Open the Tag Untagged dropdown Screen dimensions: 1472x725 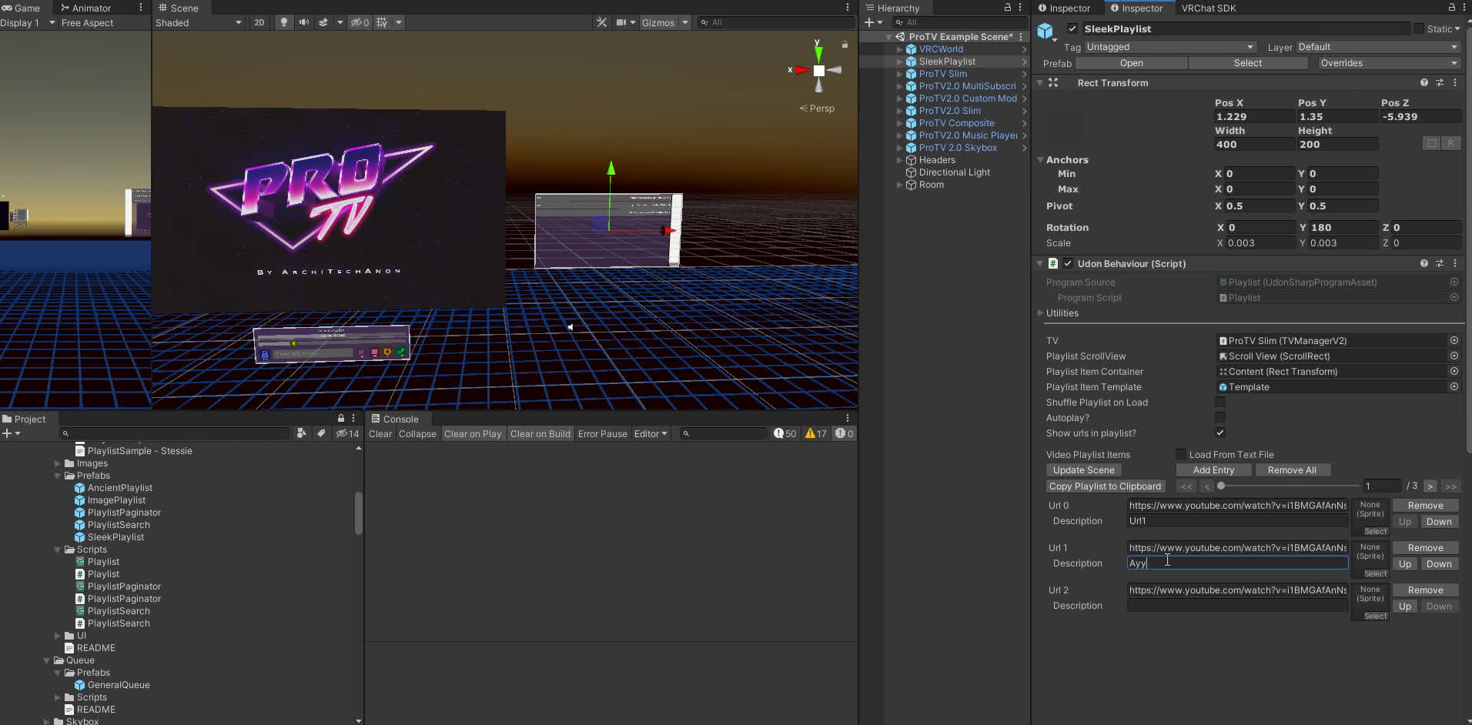point(1169,47)
